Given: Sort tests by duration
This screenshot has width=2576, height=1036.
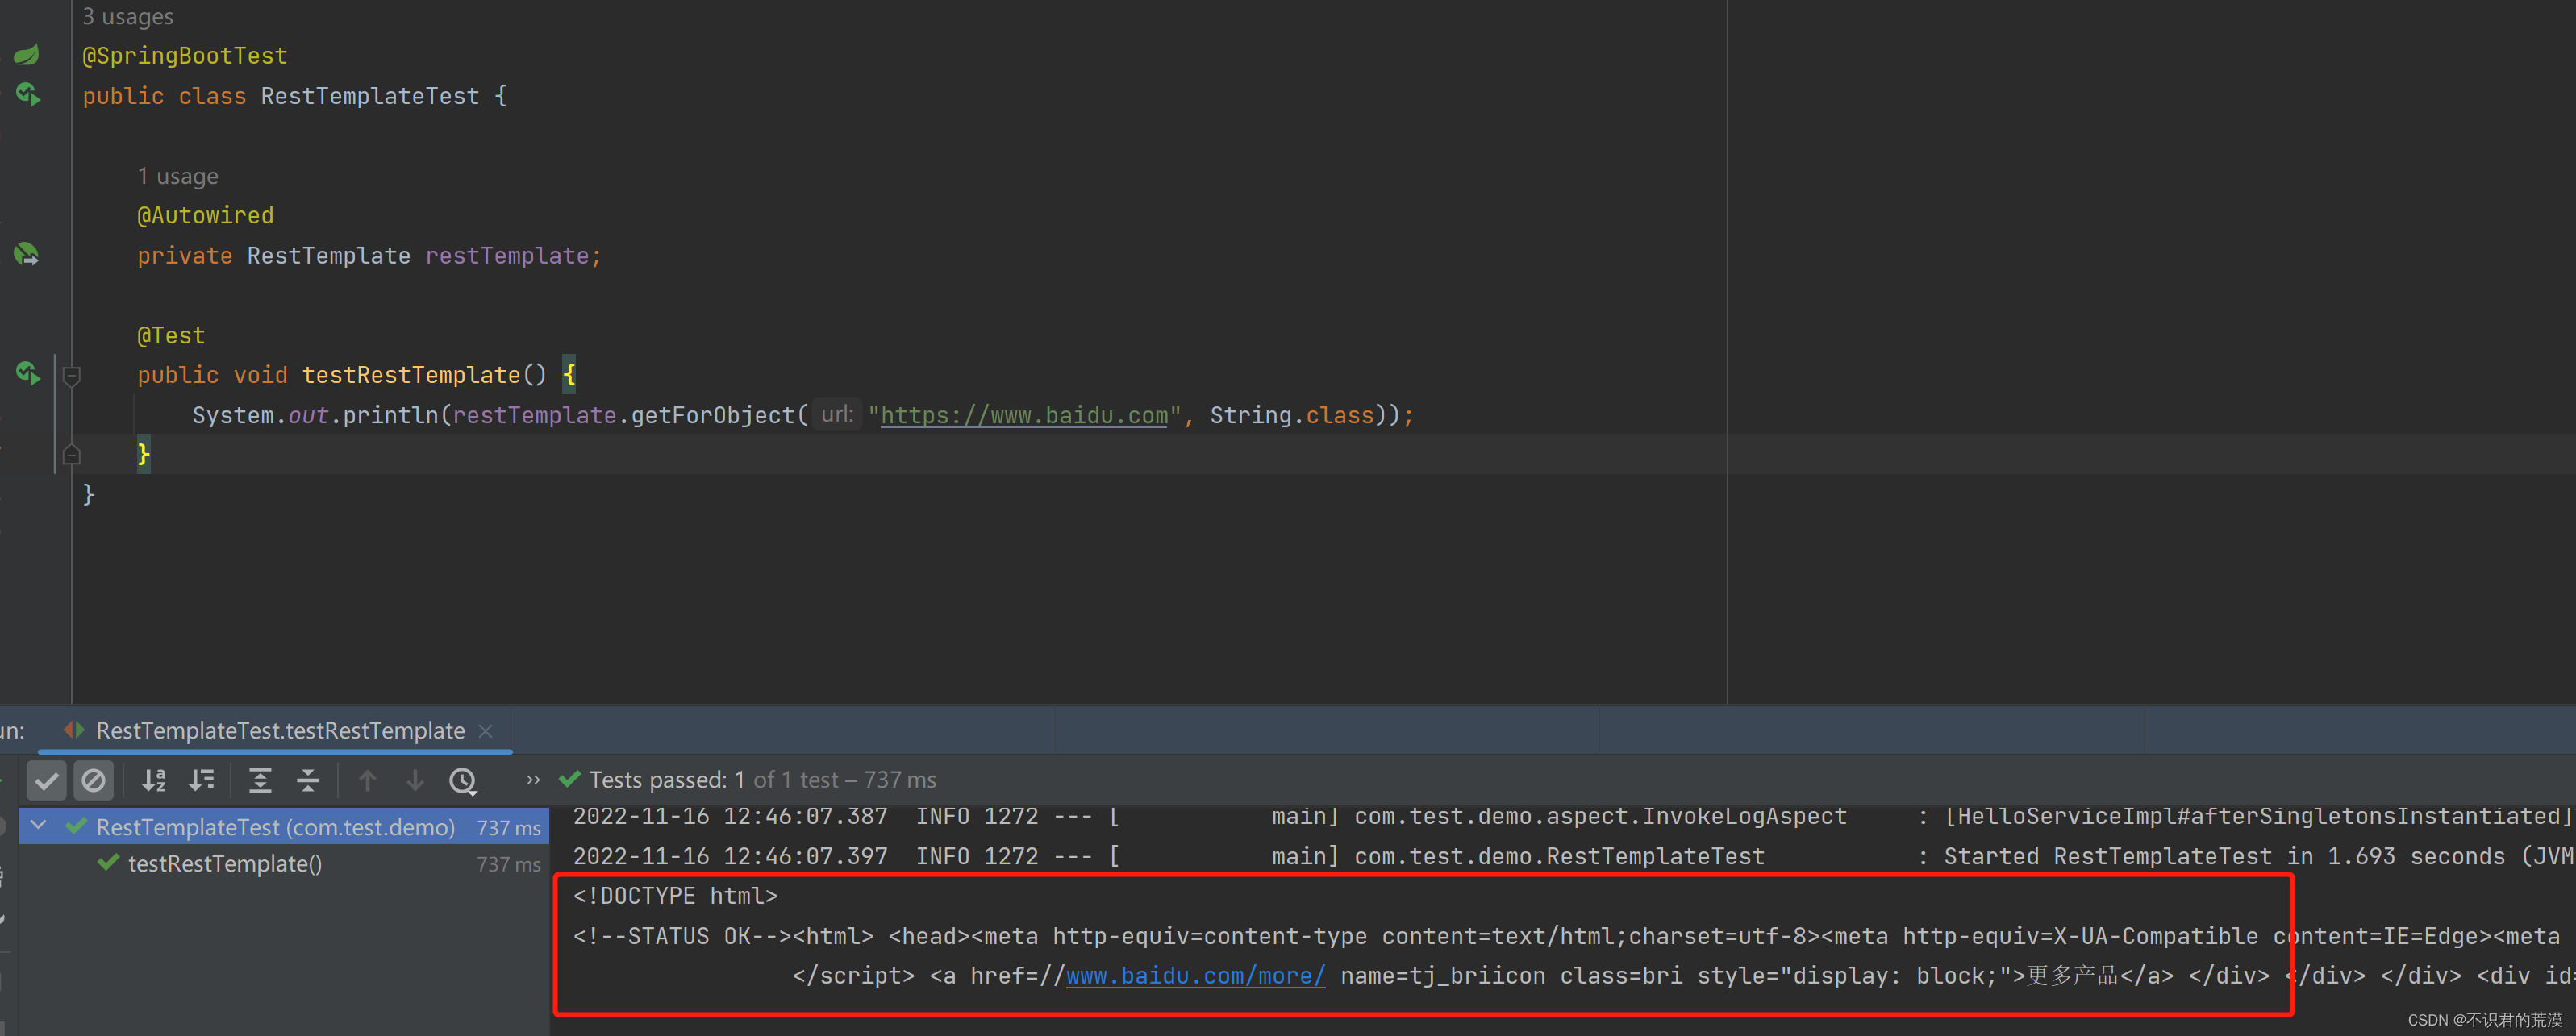Looking at the screenshot, I should click(x=202, y=780).
